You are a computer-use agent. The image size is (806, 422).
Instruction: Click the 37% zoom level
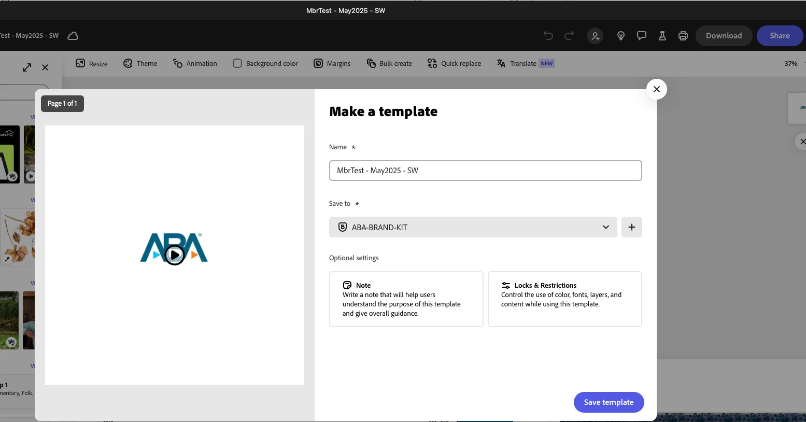pyautogui.click(x=790, y=63)
